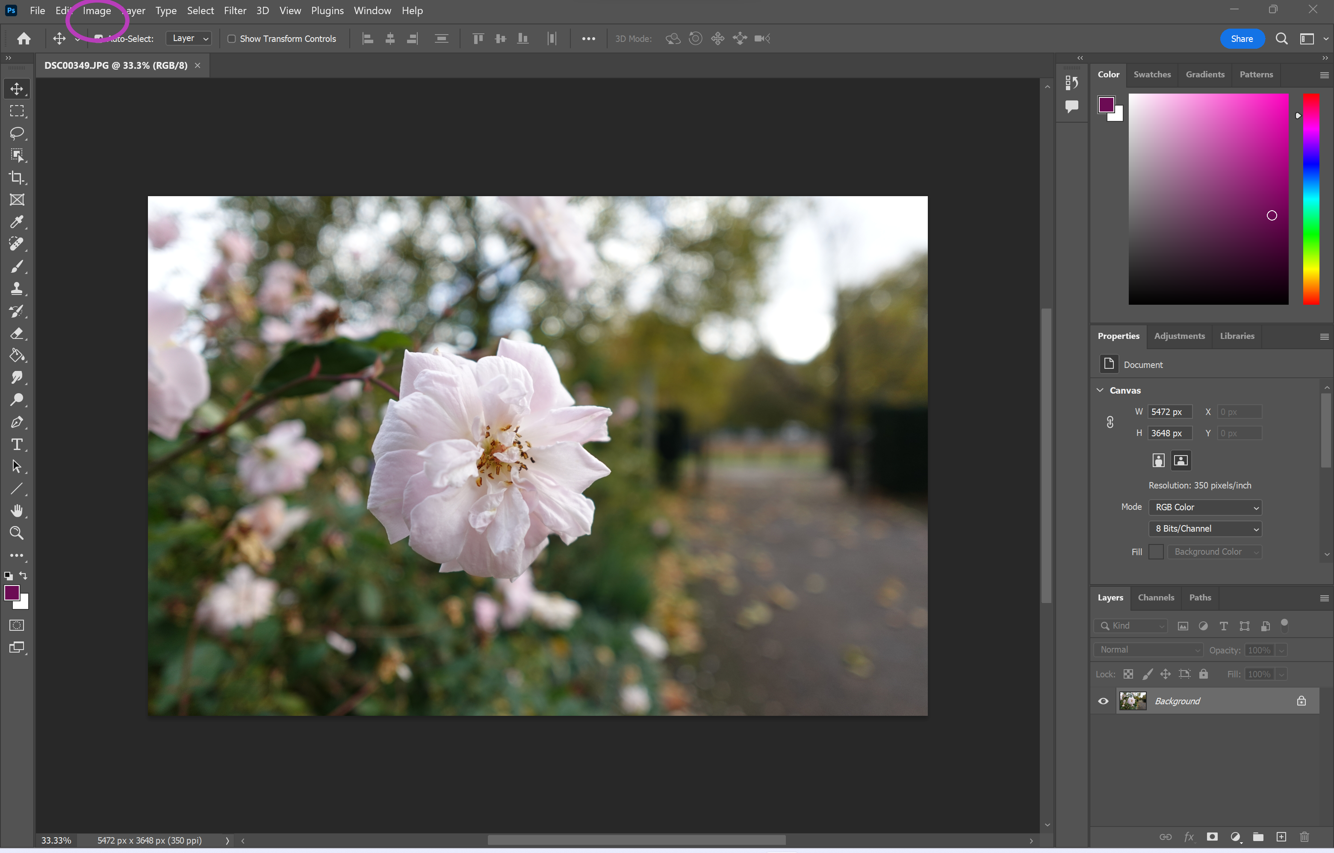Select the Dodge tool
Screen dimensions: 1334x853
[x=17, y=400]
